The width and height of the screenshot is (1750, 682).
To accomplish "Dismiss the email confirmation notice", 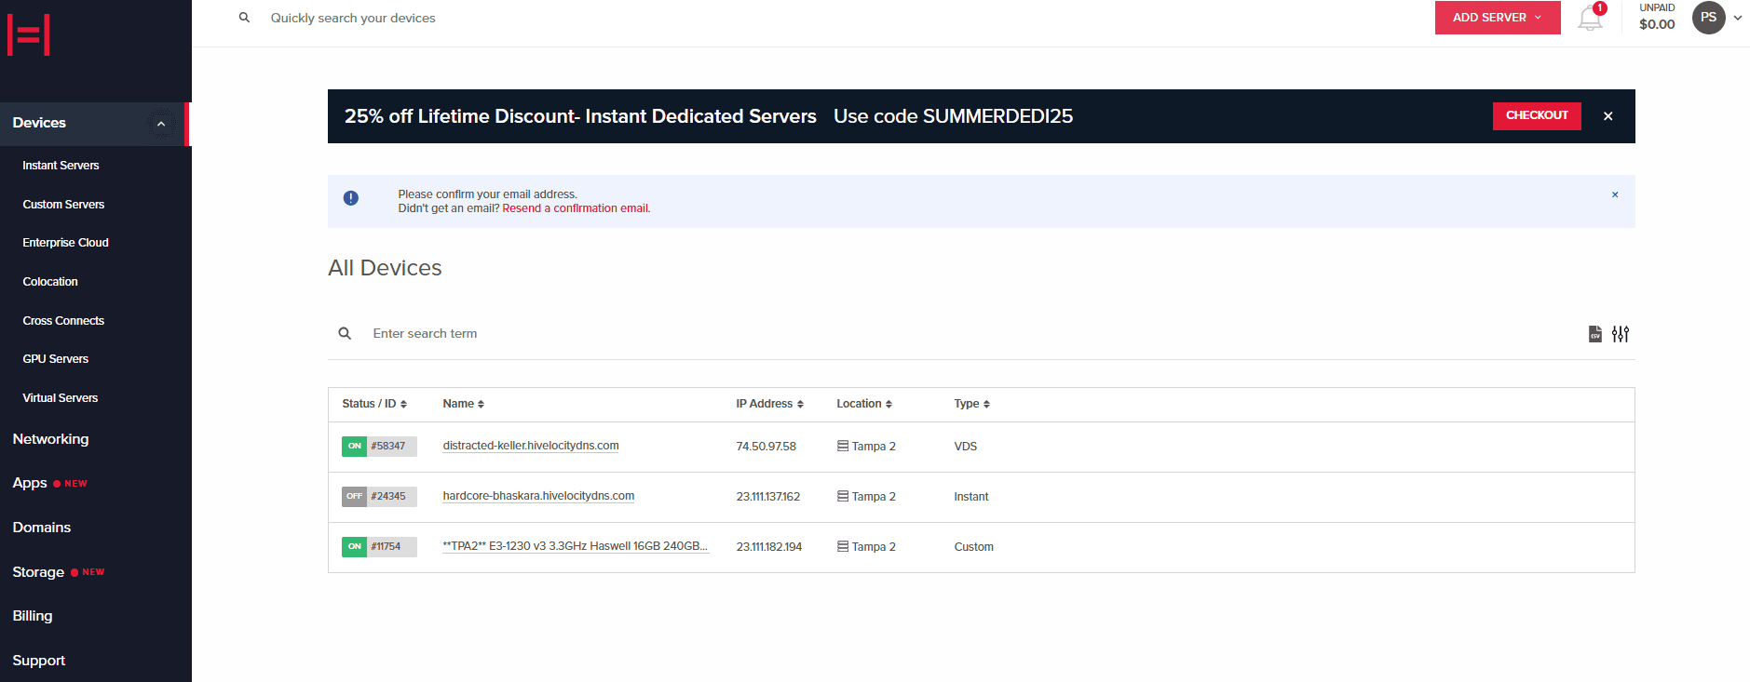I will pyautogui.click(x=1615, y=194).
